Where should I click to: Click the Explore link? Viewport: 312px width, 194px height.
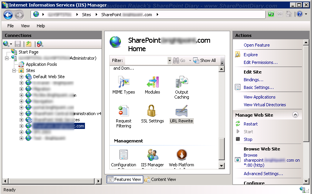pyautogui.click(x=251, y=55)
